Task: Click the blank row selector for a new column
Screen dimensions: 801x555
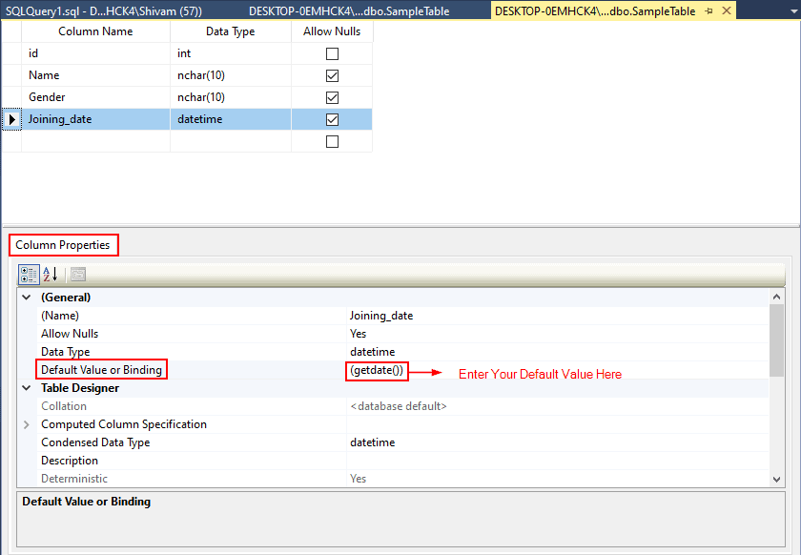Action: coord(10,141)
